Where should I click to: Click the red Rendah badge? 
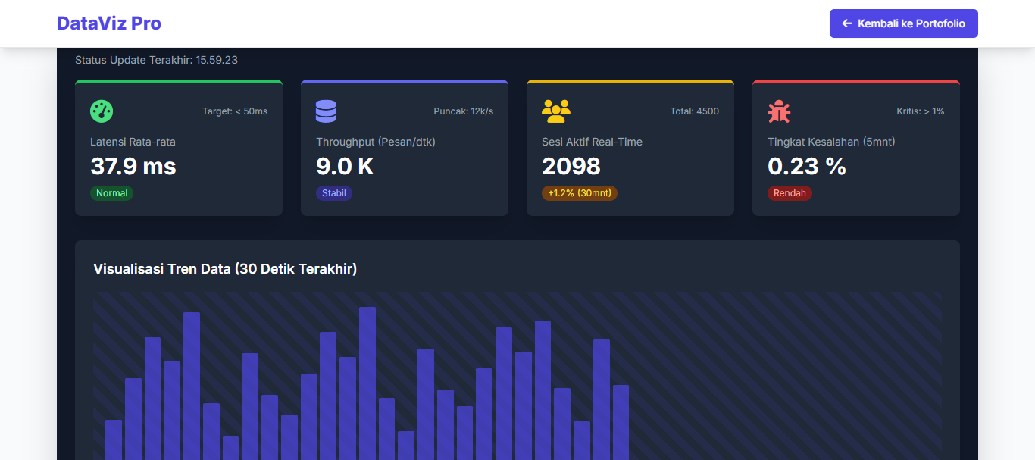790,193
